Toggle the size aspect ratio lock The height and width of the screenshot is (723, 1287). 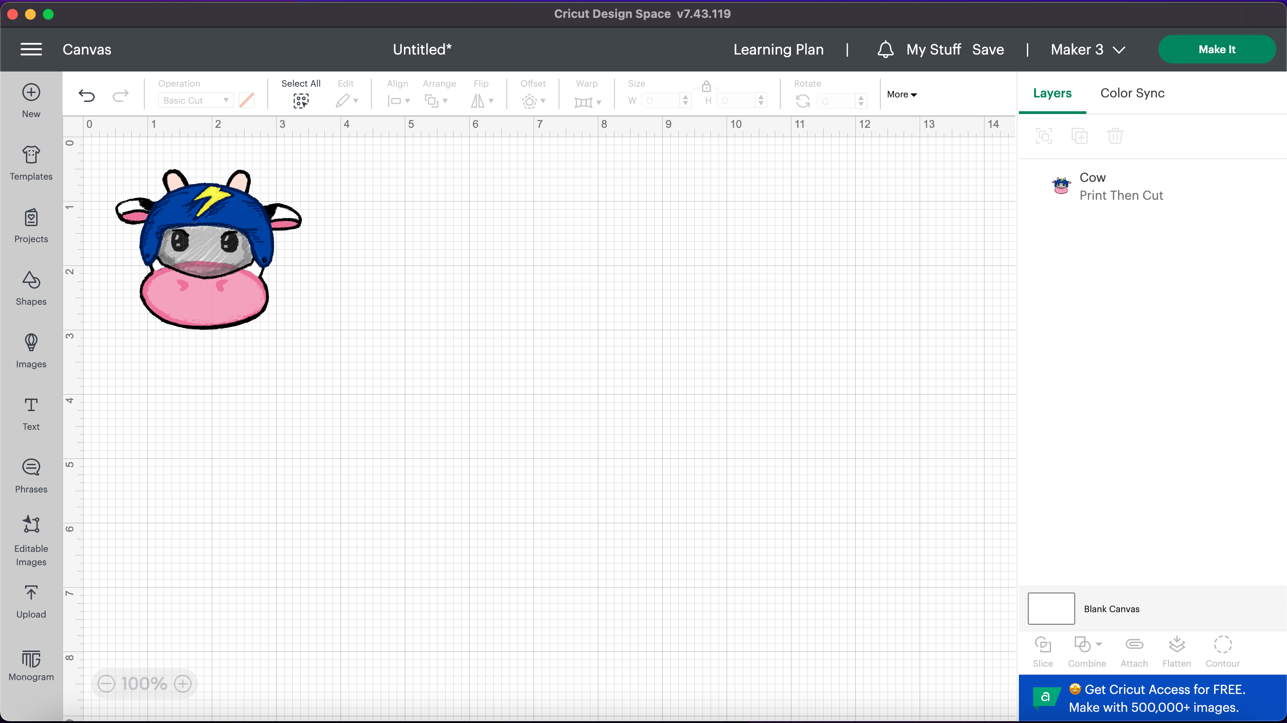coord(706,86)
